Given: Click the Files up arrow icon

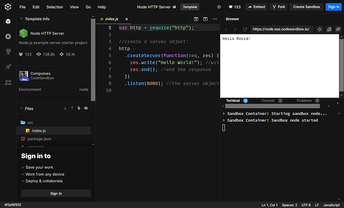Looking at the screenshot, I should tap(72, 108).
